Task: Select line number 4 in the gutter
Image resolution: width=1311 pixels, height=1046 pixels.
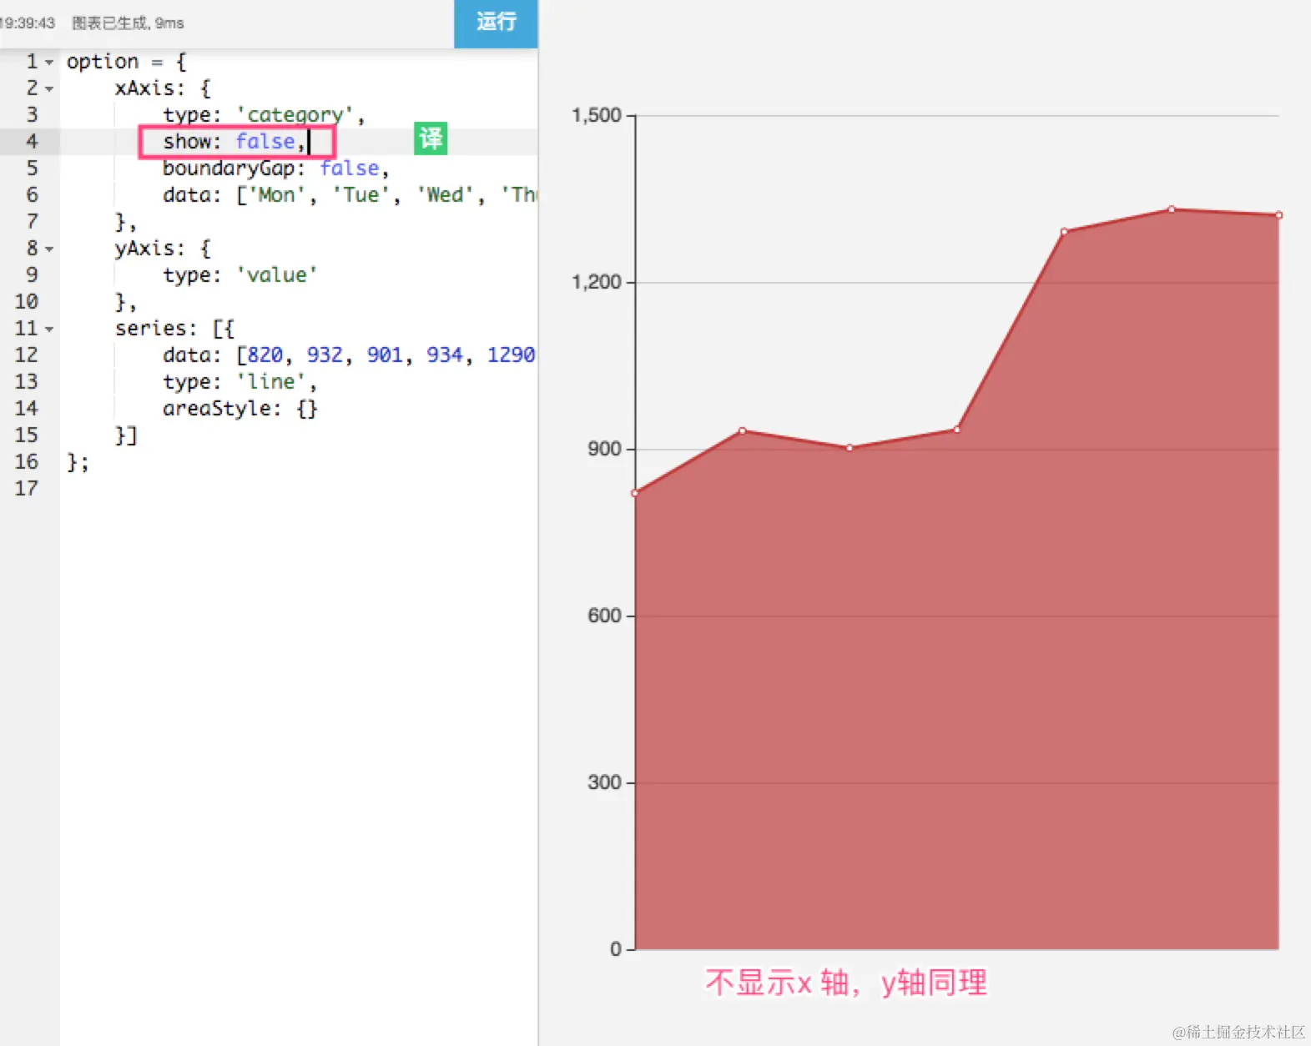Action: (x=32, y=142)
